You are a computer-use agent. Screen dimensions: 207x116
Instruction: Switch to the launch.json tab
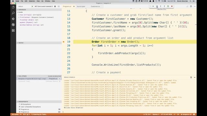(81, 6)
